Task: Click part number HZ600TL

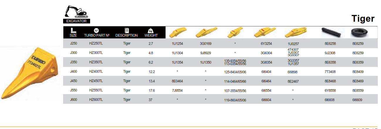Action: (x=96, y=100)
